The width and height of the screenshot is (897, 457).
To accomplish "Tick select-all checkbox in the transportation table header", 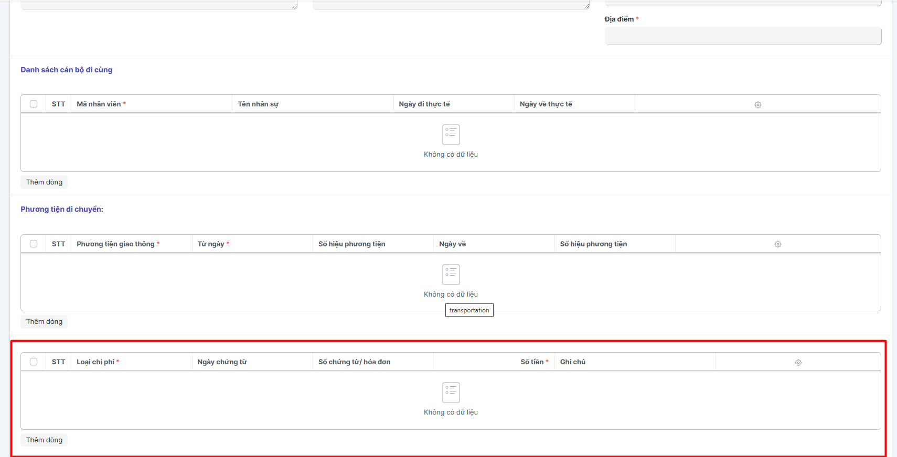I will [34, 244].
